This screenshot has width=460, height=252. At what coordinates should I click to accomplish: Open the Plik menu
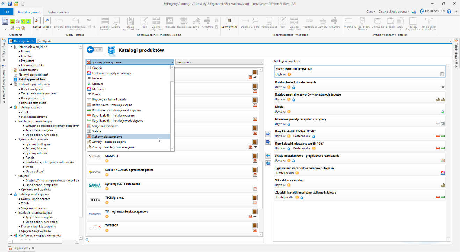pos(7,12)
